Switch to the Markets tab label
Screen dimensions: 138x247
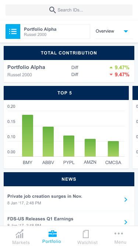pos(21,242)
